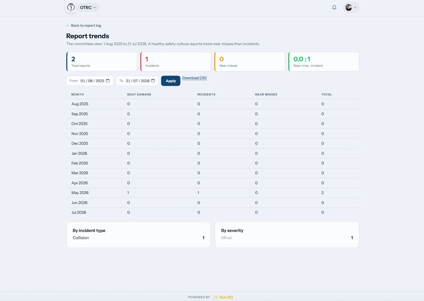Click the RowHQ logo in footer
The height and width of the screenshot is (301, 424).
223,297
